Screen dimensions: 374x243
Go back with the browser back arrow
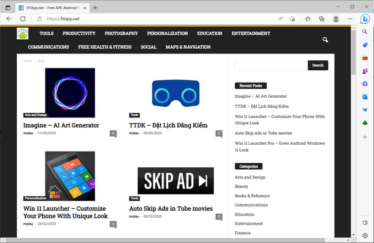(9, 19)
